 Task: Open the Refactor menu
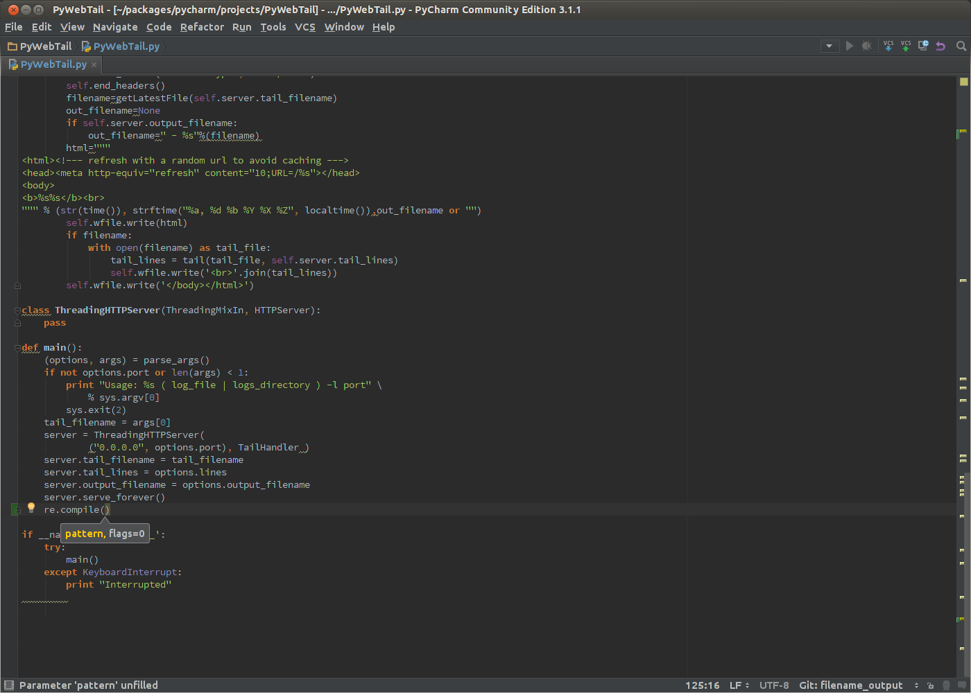(202, 27)
